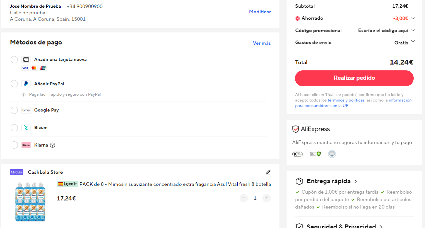Image resolution: width=425 pixels, height=228 pixels.
Task: Click the first security certification badge
Action: click(298, 154)
